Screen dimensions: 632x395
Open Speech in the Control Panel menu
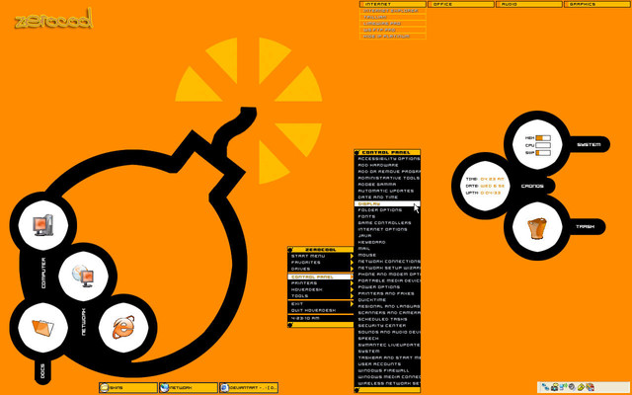[387, 339]
